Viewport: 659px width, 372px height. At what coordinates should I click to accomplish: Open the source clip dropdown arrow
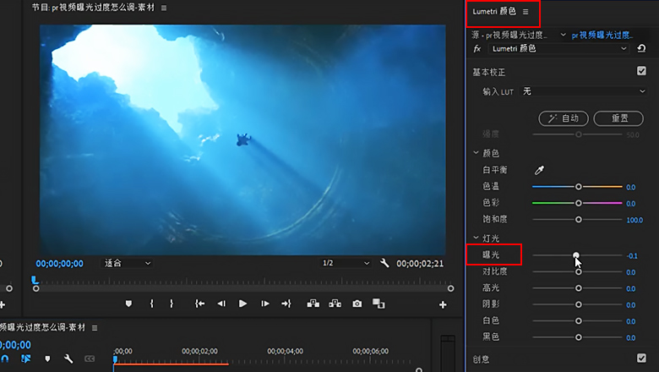[x=563, y=35]
